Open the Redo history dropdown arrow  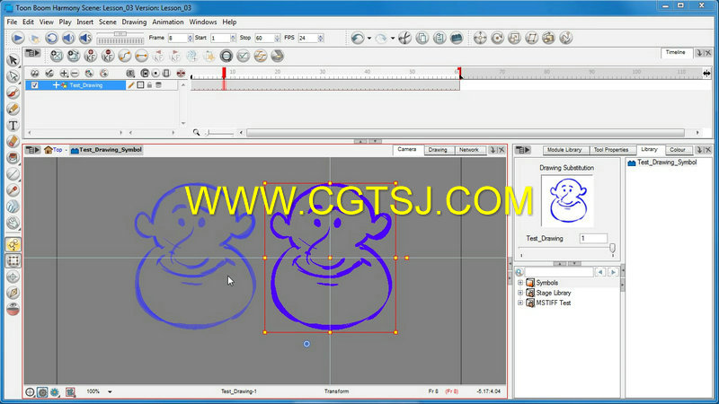tap(393, 38)
